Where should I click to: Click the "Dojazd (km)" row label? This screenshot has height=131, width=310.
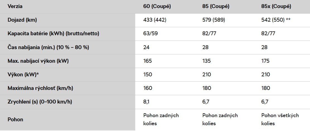click(x=22, y=20)
